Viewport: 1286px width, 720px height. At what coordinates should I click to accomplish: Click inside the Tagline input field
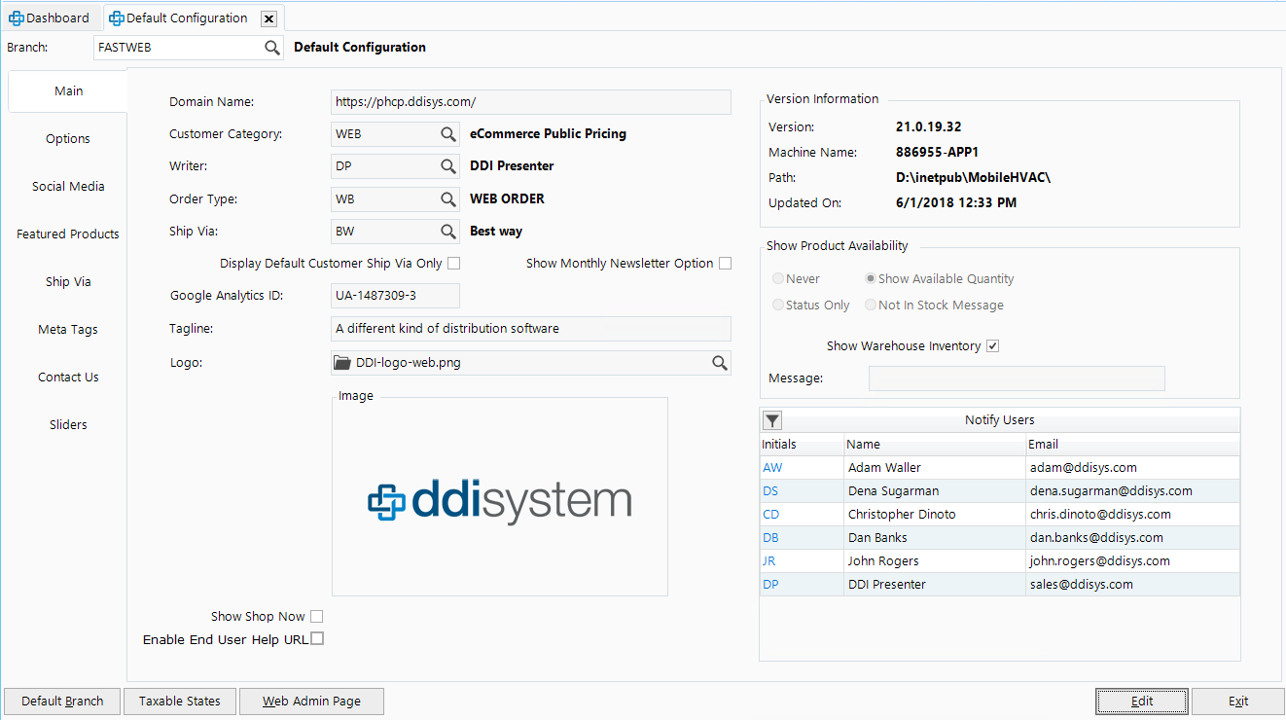530,328
